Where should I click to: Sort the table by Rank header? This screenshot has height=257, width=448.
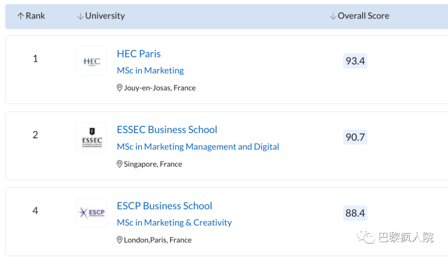pyautogui.click(x=35, y=16)
